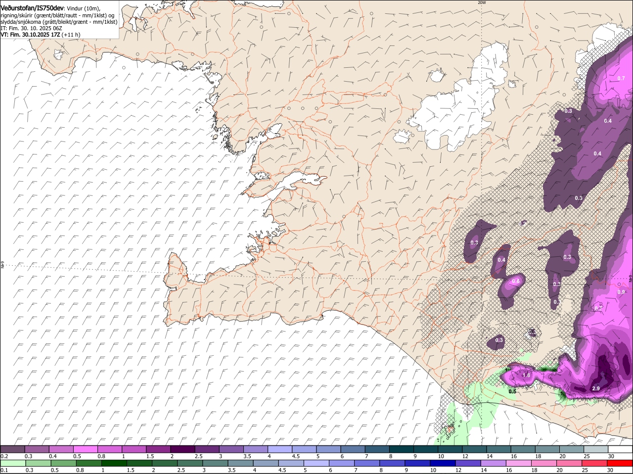Click the snow-scale swatch labeled 0.2
Image resolution: width=633 pixels, height=474 pixels.
tap(13, 449)
